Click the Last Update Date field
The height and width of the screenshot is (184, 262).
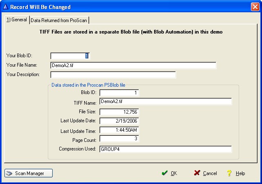[x=119, y=121]
